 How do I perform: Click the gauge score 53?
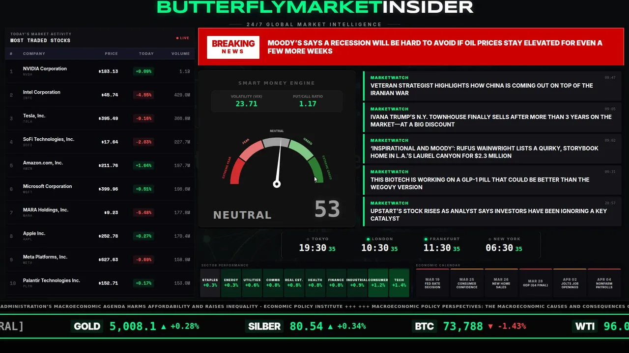[x=327, y=209]
